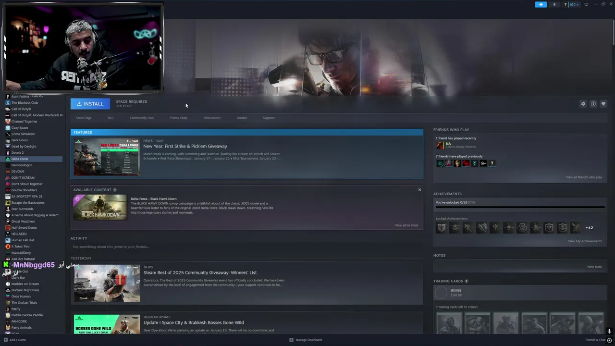Open Available Content help question mark
Viewport: 615px width, 346px height.
(x=114, y=190)
